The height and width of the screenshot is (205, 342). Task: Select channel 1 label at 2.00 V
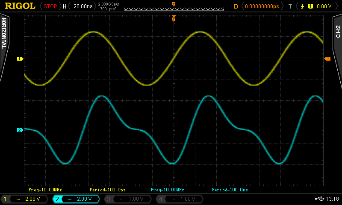(24, 199)
